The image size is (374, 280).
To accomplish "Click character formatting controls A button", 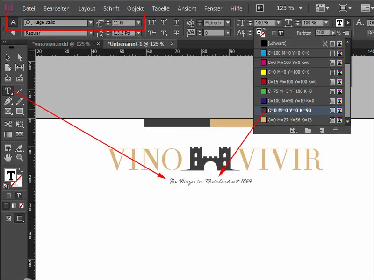I will point(13,22).
